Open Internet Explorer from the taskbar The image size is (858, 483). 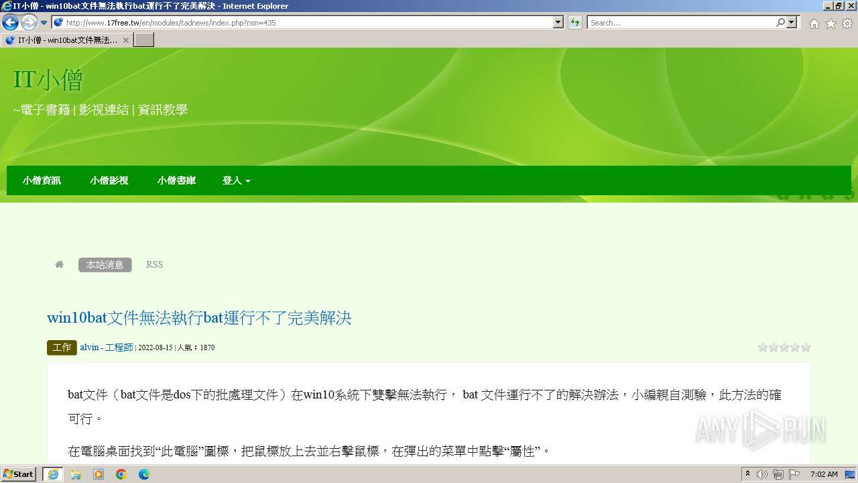pos(53,474)
